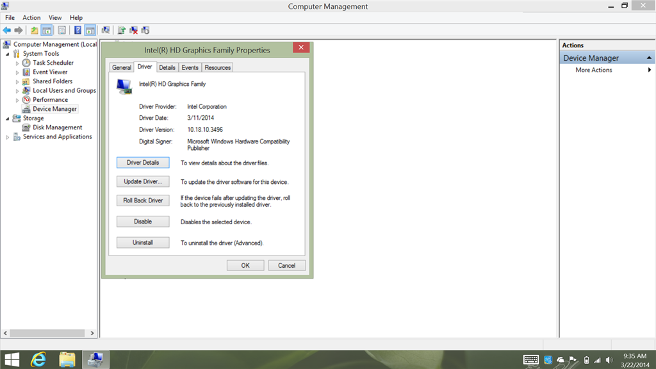
Task: Click More Actions in Actions pane
Action: coord(594,70)
